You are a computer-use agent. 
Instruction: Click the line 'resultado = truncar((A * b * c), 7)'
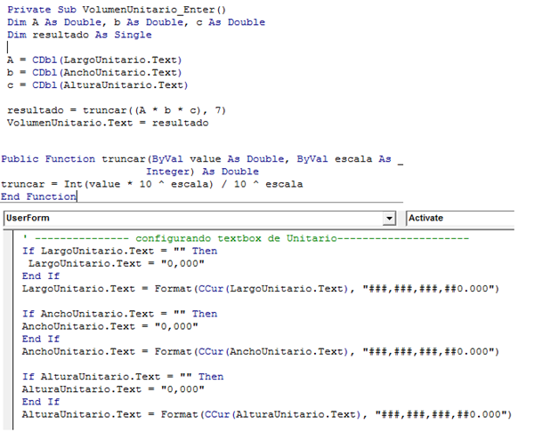(117, 110)
